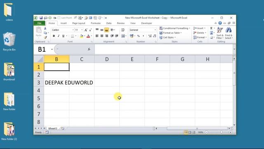Open the Calibri font name dropdown

[73, 30]
